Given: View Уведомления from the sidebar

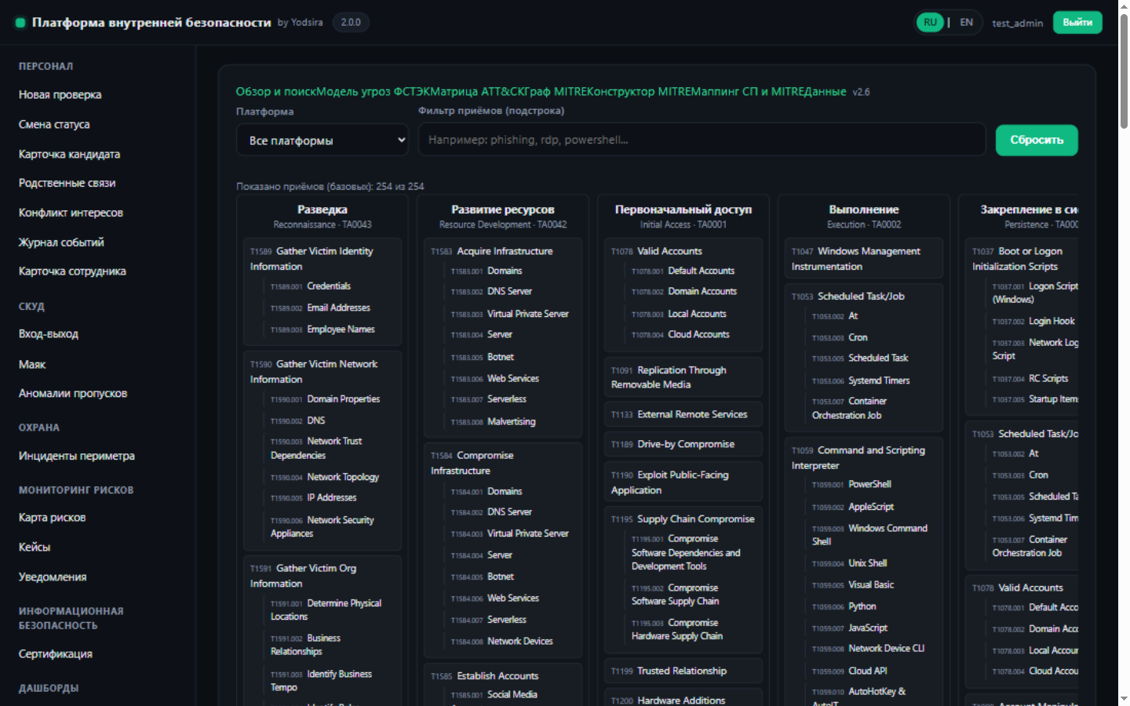Looking at the screenshot, I should click(53, 577).
